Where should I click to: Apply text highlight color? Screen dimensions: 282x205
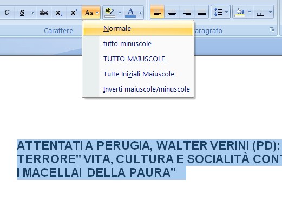(x=110, y=12)
